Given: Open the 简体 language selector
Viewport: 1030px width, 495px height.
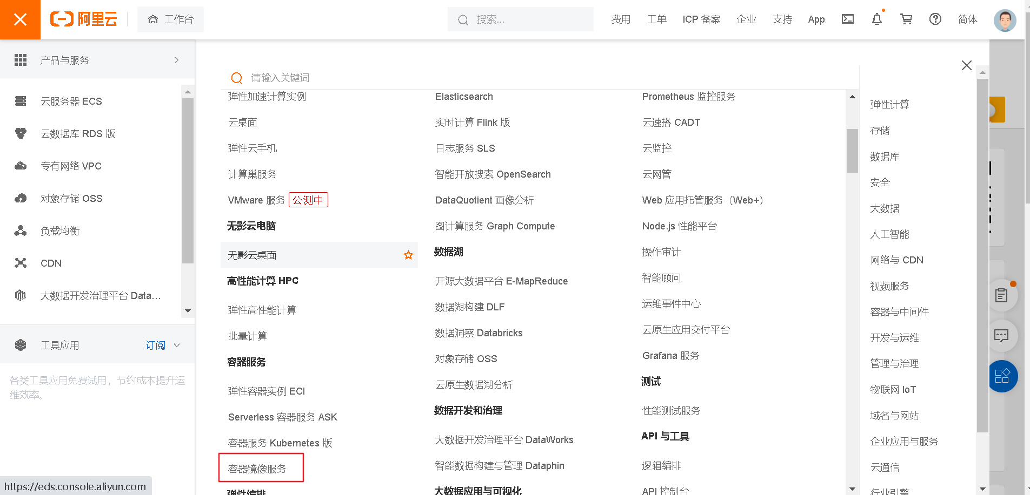Looking at the screenshot, I should pyautogui.click(x=968, y=19).
